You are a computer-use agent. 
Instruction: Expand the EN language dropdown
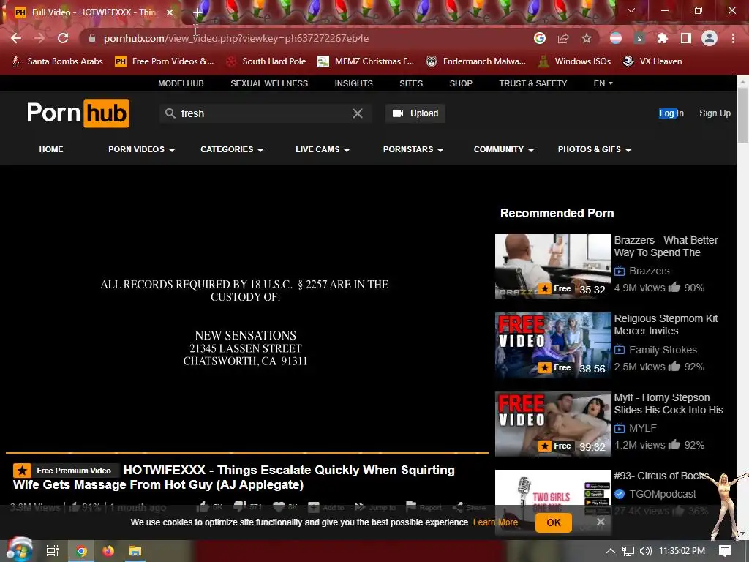[x=603, y=83]
